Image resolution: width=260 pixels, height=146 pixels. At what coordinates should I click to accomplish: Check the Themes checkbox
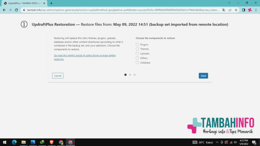[137, 49]
